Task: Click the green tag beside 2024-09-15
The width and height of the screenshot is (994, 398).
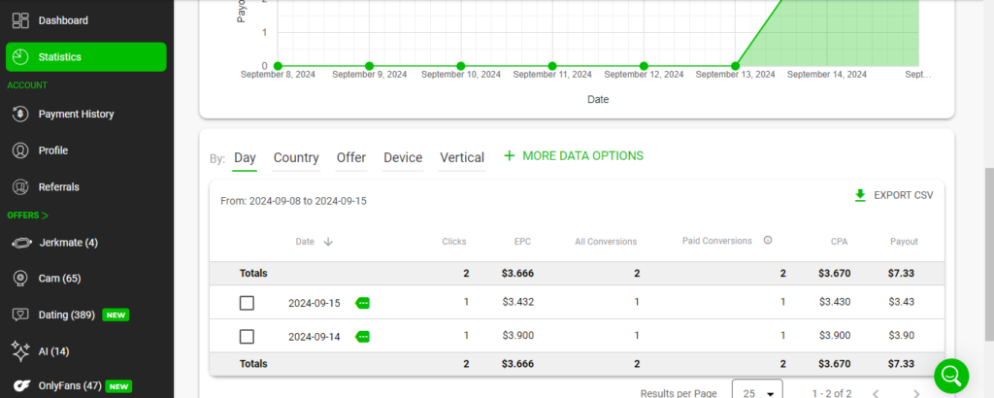Action: [x=363, y=303]
